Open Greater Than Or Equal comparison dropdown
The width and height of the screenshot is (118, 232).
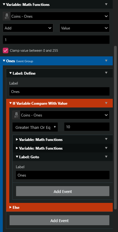[x=35, y=127]
